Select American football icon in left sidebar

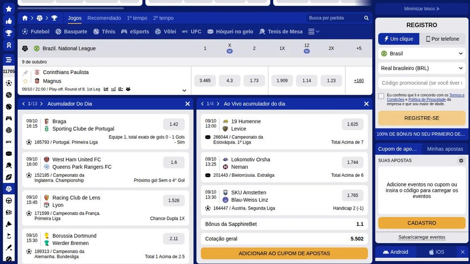click(9, 177)
